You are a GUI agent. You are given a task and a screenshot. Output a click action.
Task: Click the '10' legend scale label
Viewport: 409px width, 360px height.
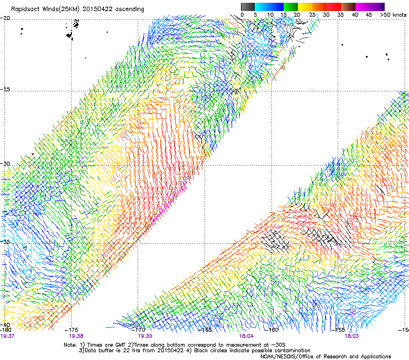pyautogui.click(x=270, y=15)
